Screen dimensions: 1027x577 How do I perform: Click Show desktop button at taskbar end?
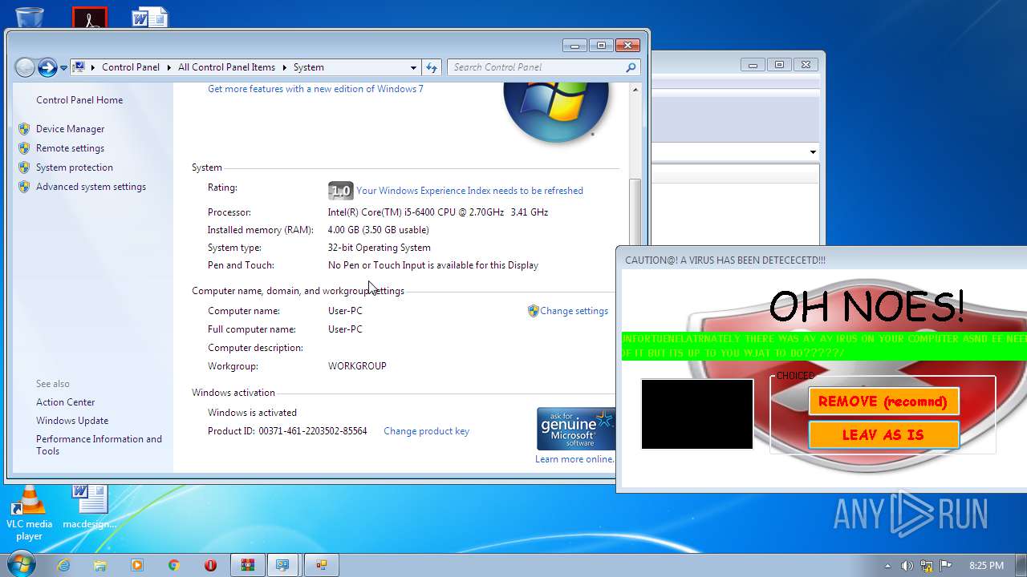[1021, 565]
